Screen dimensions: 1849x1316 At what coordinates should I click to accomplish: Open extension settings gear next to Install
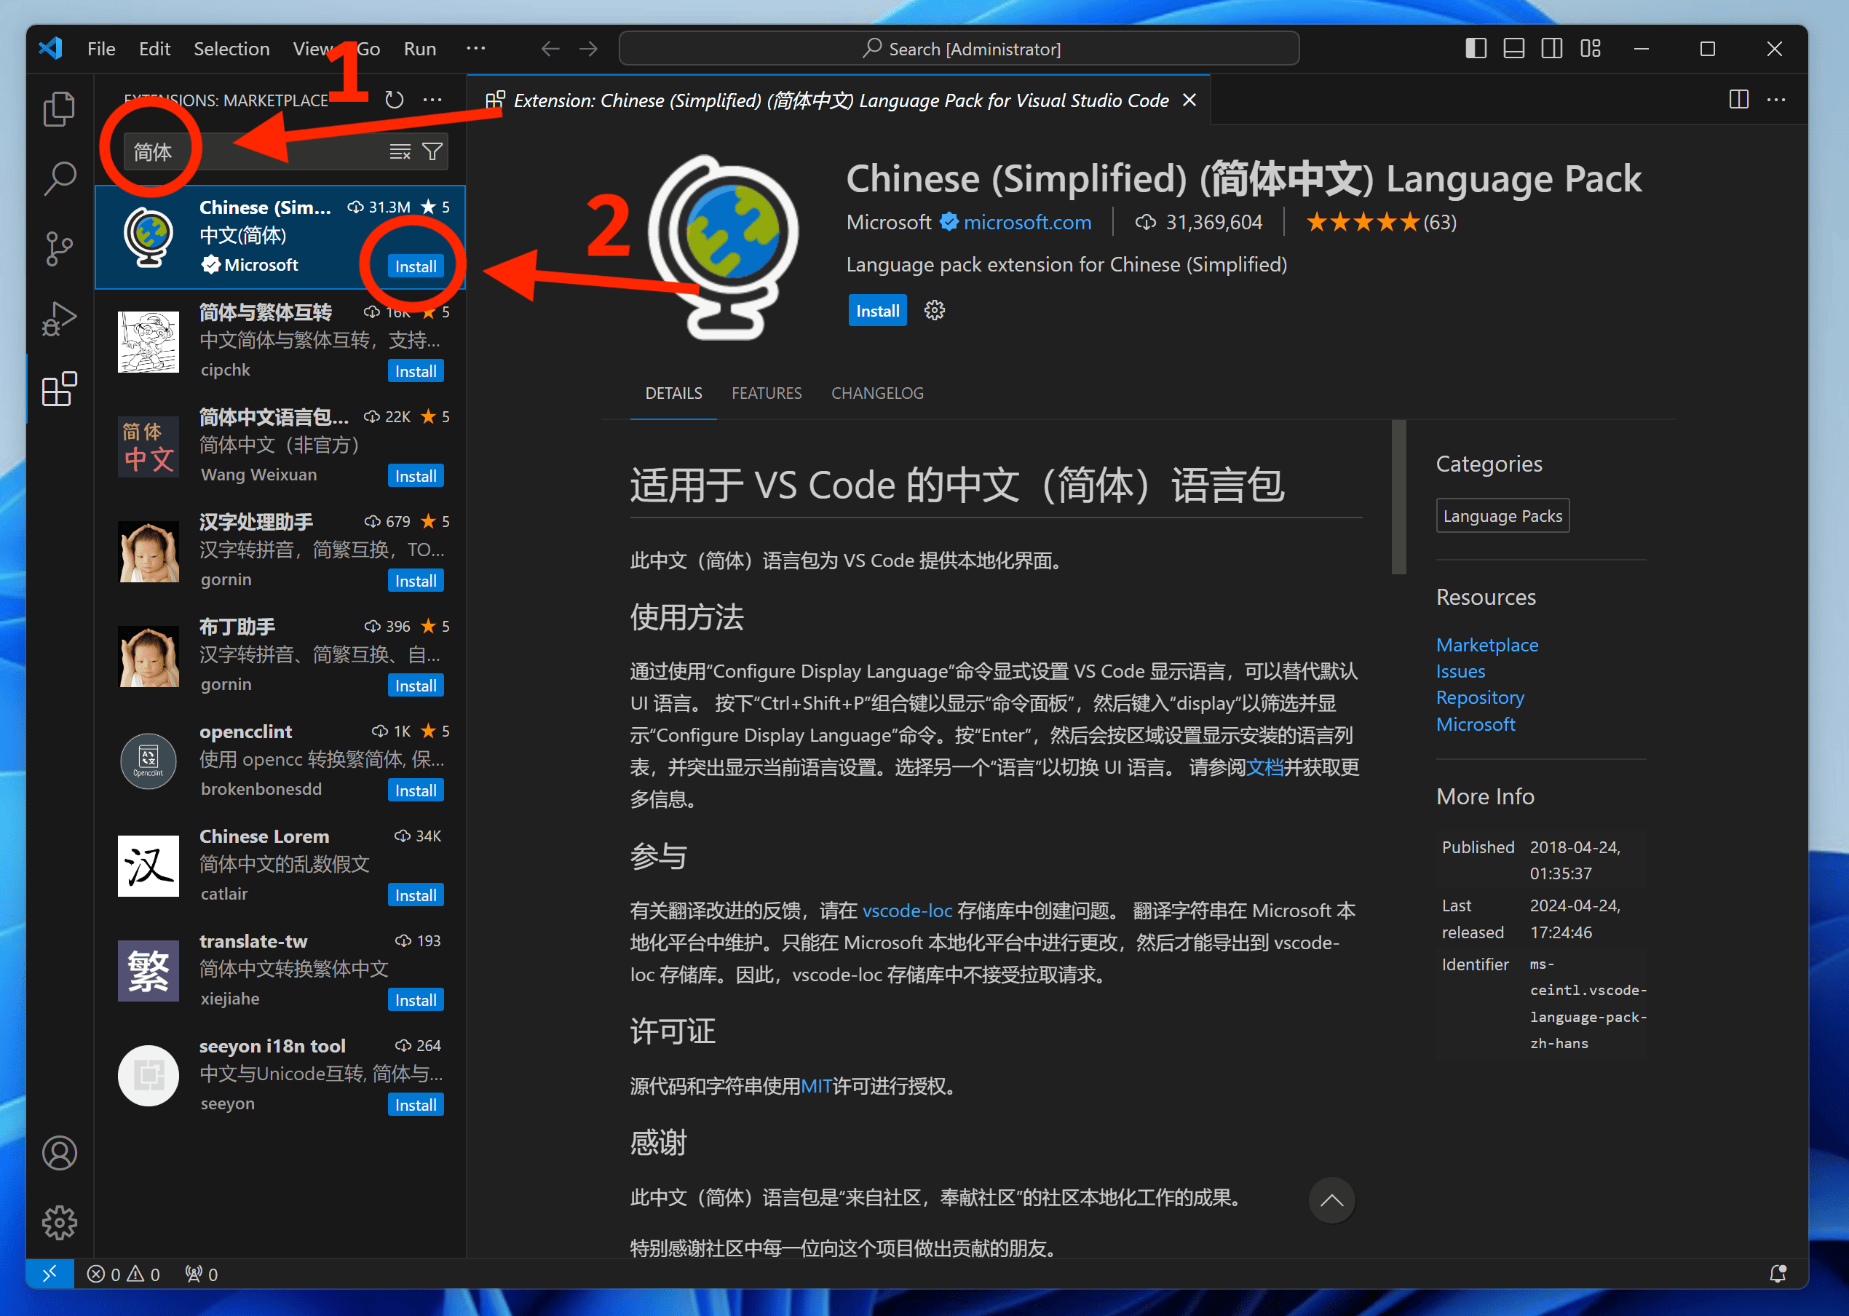tap(934, 310)
